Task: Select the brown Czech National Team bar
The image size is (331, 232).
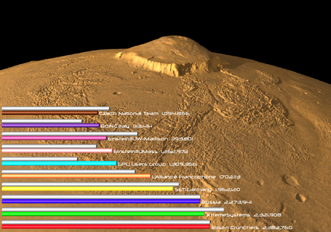Action: [50, 113]
